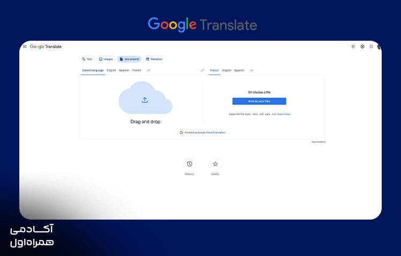Choose English as source language
Image resolution: width=401 pixels, height=256 pixels.
point(112,70)
